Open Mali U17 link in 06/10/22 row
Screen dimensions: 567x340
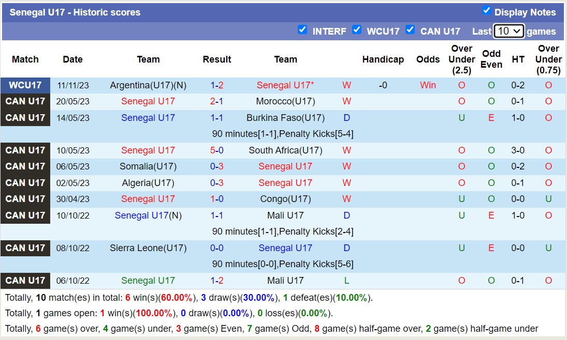[x=285, y=281]
